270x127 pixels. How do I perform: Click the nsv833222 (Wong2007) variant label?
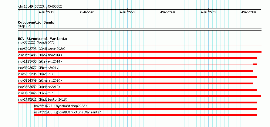click(36, 42)
